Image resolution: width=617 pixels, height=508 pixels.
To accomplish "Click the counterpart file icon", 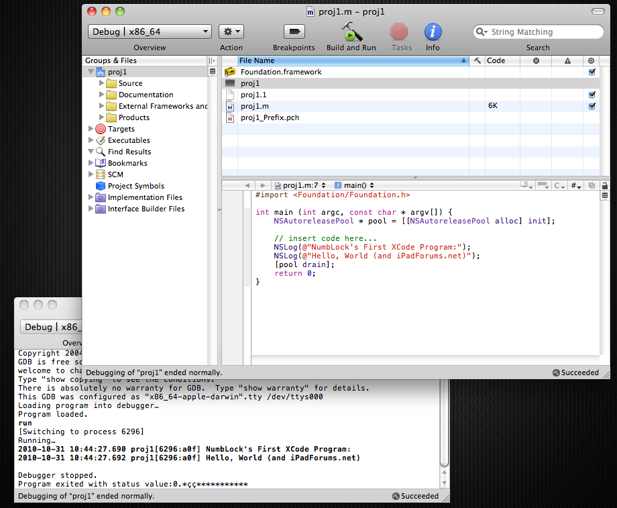I will pyautogui.click(x=592, y=185).
